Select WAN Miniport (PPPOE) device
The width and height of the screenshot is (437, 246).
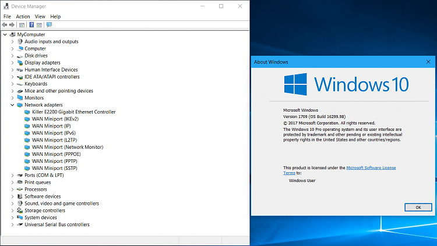pos(57,154)
